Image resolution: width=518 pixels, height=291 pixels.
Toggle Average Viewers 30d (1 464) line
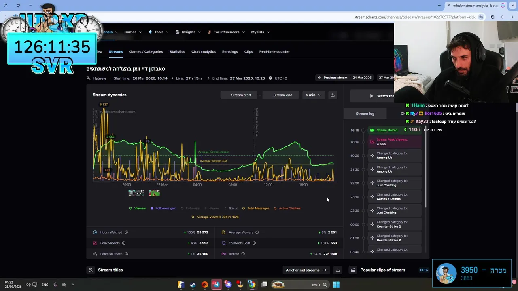(x=215, y=217)
